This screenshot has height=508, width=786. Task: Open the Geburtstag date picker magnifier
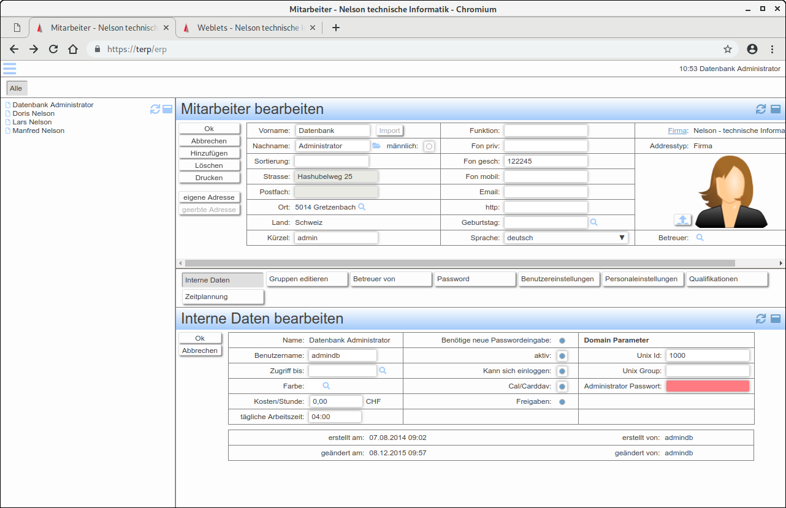593,222
